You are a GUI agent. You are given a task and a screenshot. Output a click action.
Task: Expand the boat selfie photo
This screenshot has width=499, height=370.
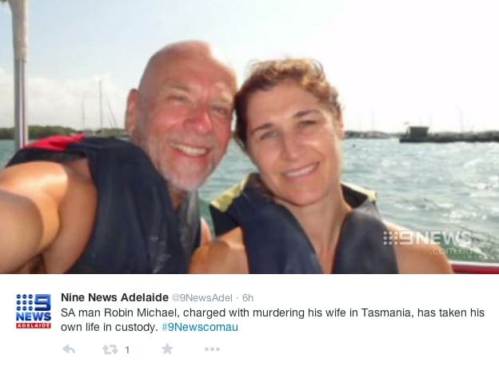coord(249,137)
